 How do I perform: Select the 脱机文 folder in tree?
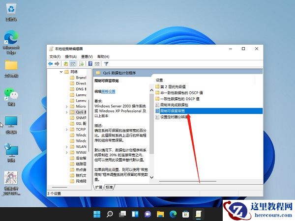click(78, 175)
